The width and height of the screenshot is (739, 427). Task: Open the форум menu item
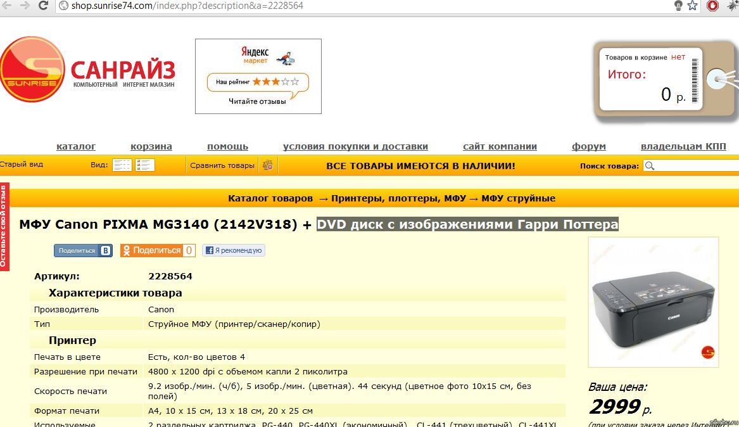589,146
